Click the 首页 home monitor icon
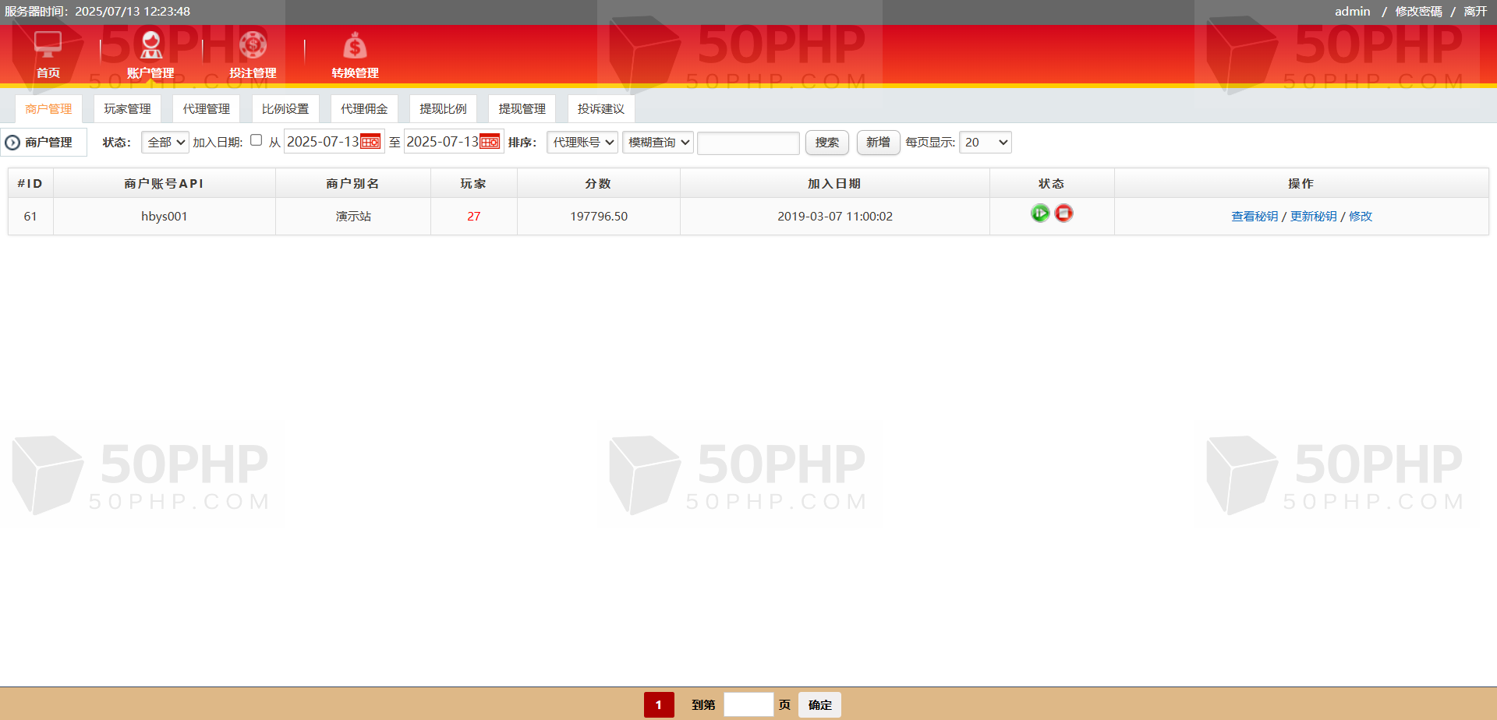This screenshot has width=1497, height=720. pyautogui.click(x=48, y=45)
